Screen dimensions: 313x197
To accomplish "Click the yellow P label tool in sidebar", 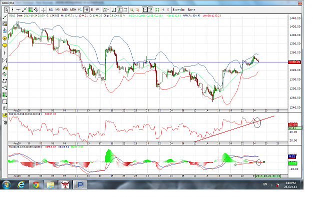I will click(x=5, y=115).
